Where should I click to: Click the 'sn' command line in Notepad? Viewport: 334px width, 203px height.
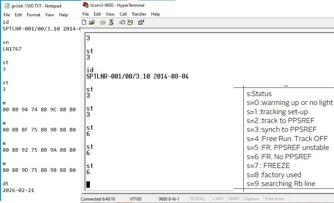[x=6, y=43]
